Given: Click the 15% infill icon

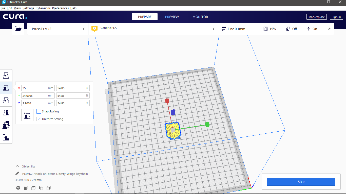Looking at the screenshot, I should pos(265,29).
